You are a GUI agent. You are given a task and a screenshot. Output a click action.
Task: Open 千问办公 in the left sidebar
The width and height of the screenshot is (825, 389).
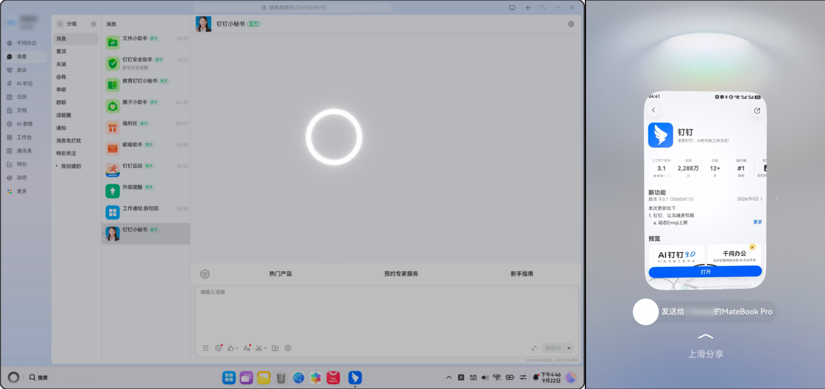pyautogui.click(x=22, y=43)
